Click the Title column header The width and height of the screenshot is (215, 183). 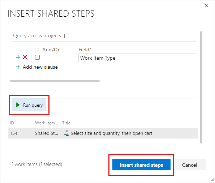click(x=66, y=123)
